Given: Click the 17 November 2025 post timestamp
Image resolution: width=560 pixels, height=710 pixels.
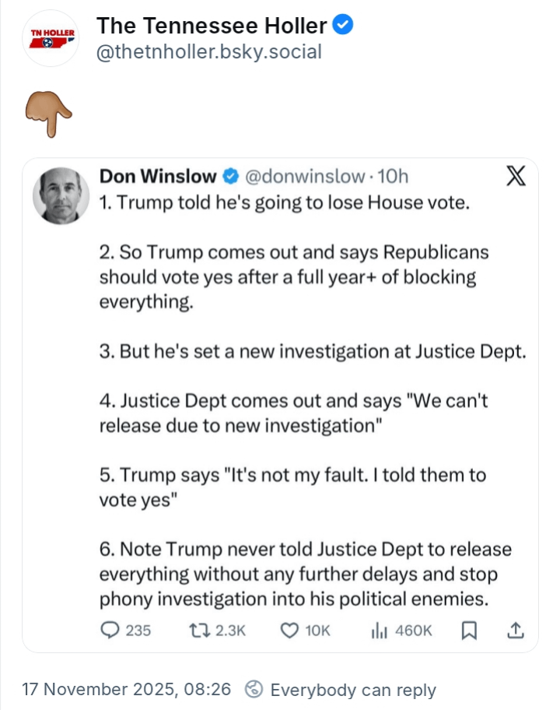Looking at the screenshot, I should tap(126, 690).
